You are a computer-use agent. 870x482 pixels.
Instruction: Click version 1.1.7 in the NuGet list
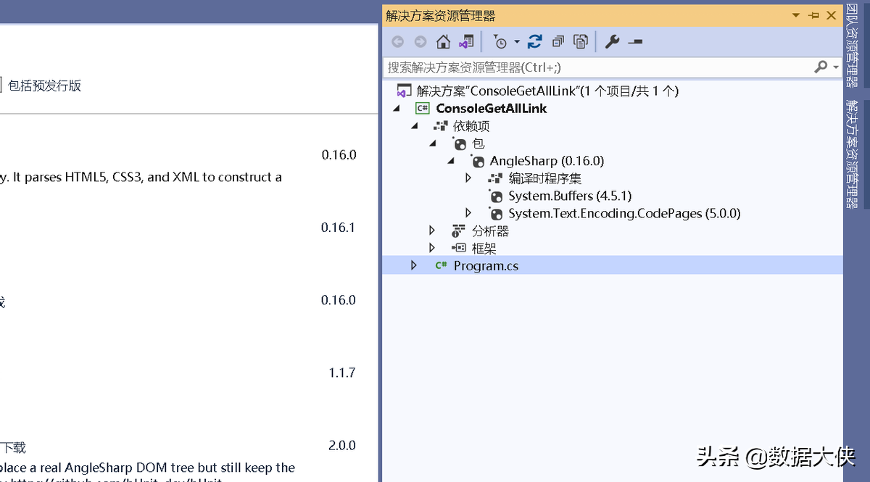click(x=341, y=373)
